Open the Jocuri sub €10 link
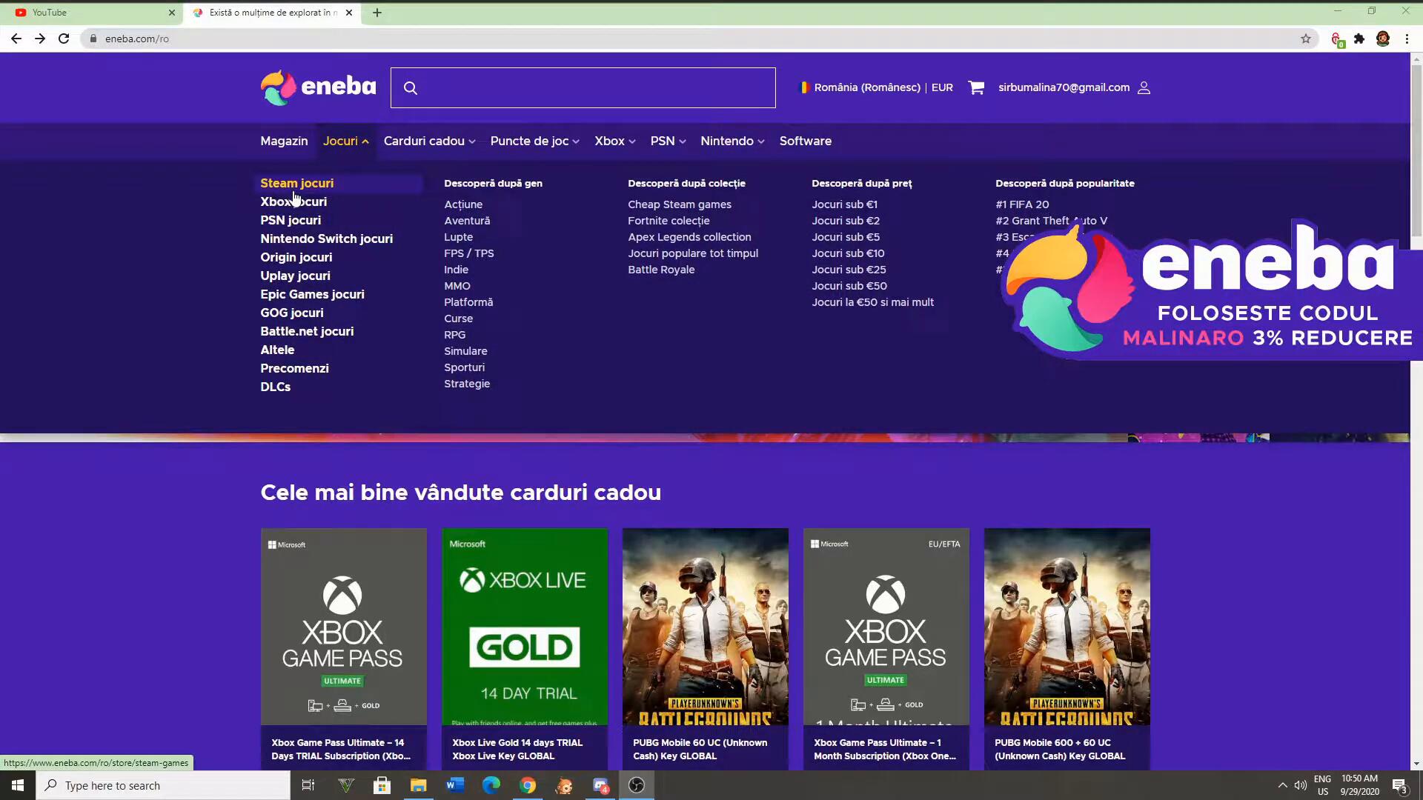This screenshot has height=800, width=1423. coord(848,253)
